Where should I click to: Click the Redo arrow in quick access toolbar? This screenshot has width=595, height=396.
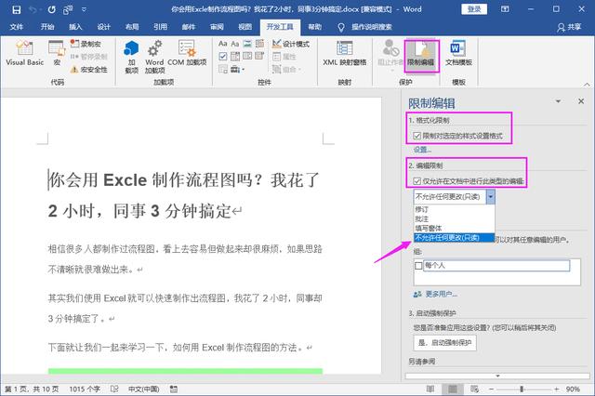point(52,9)
